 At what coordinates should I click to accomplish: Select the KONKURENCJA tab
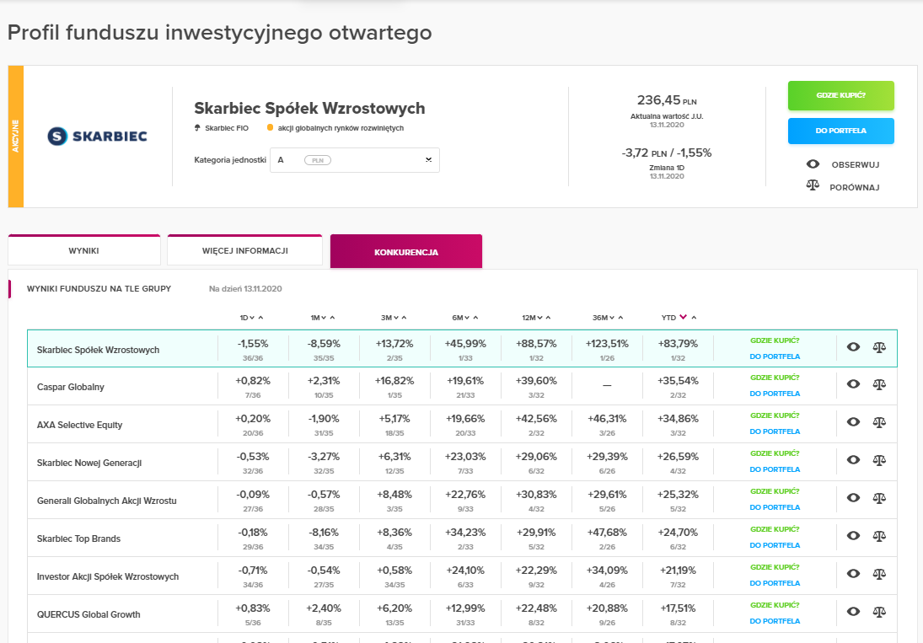tap(406, 252)
